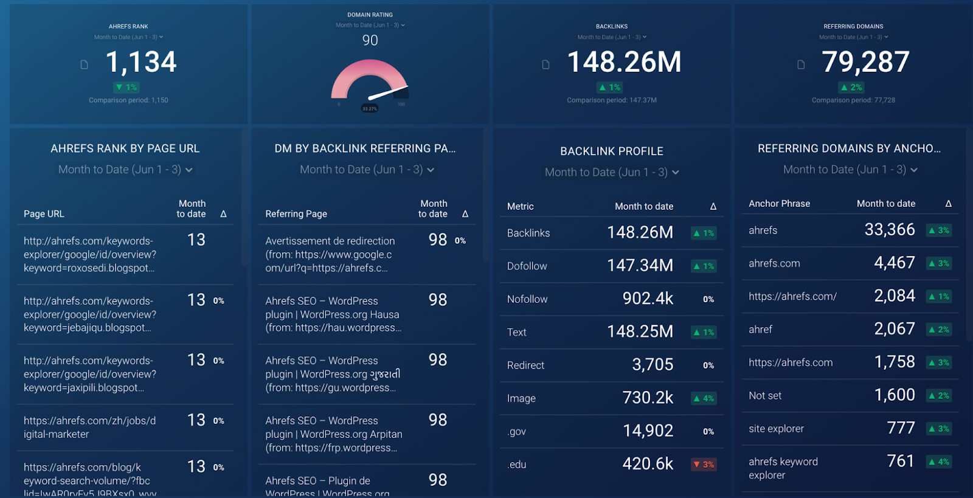Image resolution: width=973 pixels, height=498 pixels.
Task: Click the 'ahrefs' anchor phrase value 33,366
Action: [x=890, y=230]
